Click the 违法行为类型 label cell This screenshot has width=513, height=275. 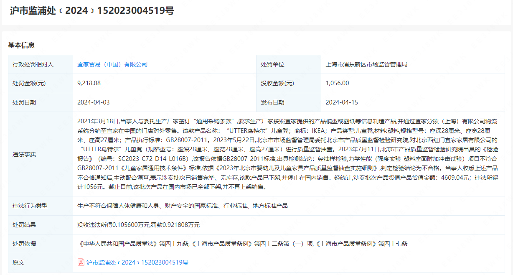tap(40, 206)
